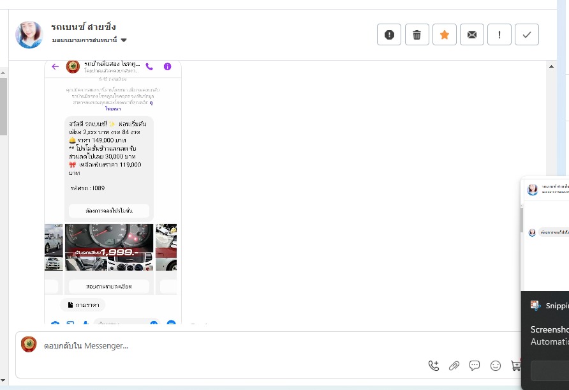
Task: Mark conversation unread with envelope icon
Action: 472,34
